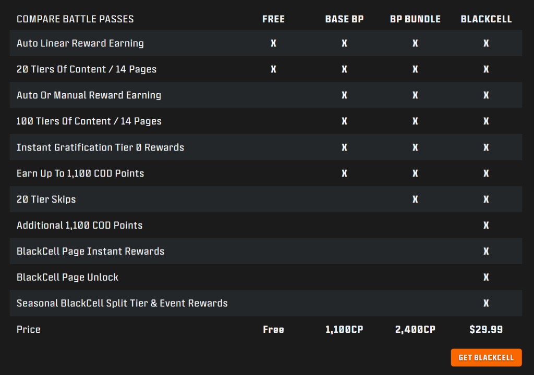The image size is (534, 375).
Task: Click the COMPARE BATTLE PASSES heading
Action: (75, 19)
